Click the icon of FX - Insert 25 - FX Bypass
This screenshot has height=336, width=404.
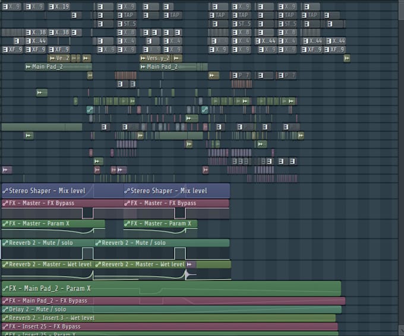tap(5, 326)
